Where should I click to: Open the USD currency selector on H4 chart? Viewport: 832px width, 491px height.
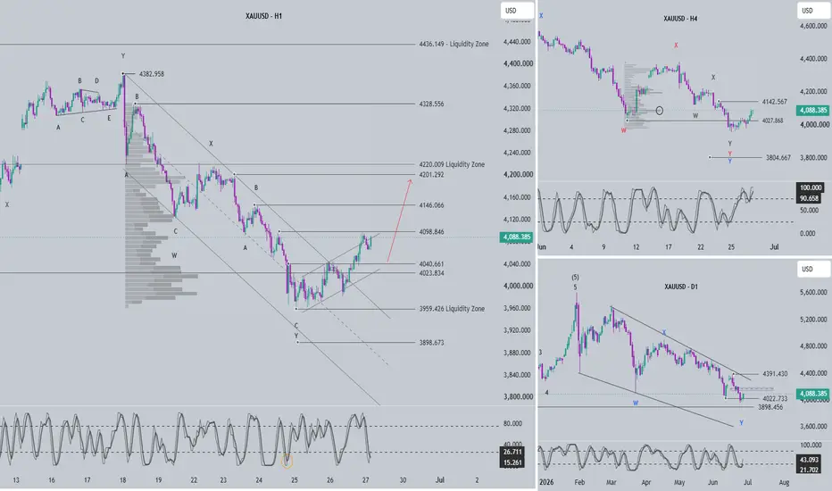click(813, 11)
